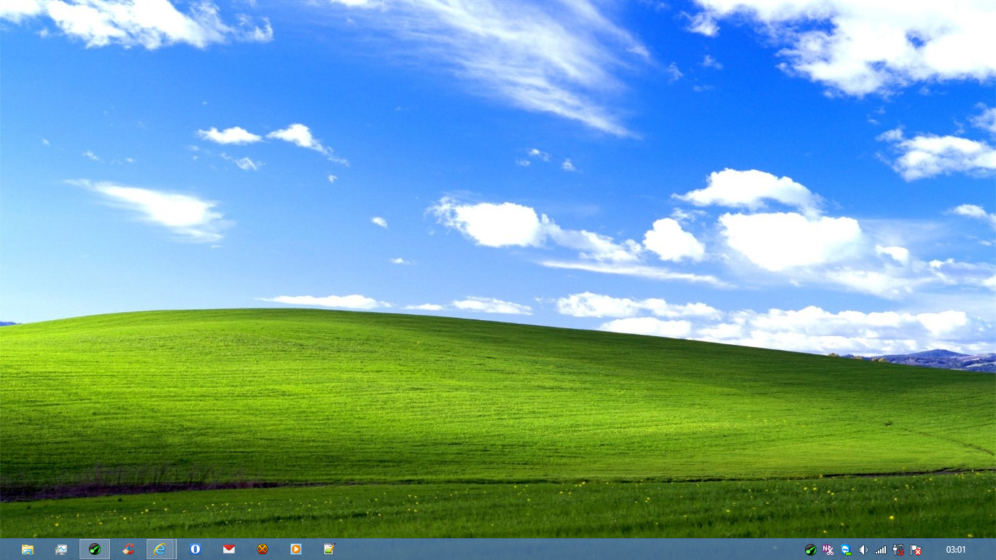996x560 pixels.
Task: Open File Explorer from the taskbar
Action: [x=28, y=549]
